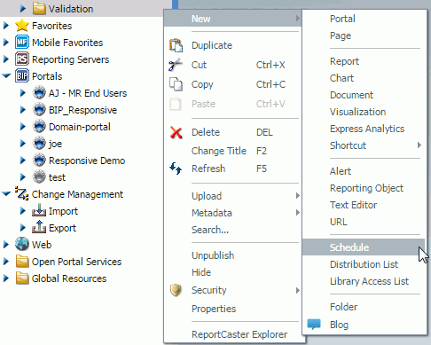This screenshot has height=345, width=431.
Task: Expand the BIP_Responsive portal node
Action: click(23, 110)
